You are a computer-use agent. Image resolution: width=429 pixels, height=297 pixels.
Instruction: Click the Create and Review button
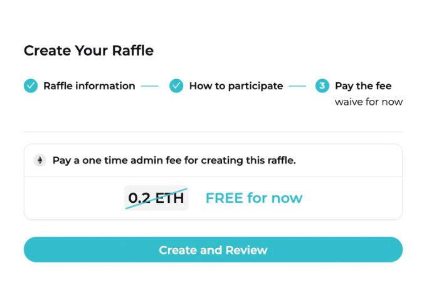coord(213,250)
